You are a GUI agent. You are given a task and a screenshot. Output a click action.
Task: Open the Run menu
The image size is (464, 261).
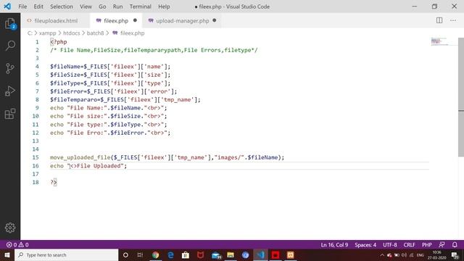click(117, 7)
